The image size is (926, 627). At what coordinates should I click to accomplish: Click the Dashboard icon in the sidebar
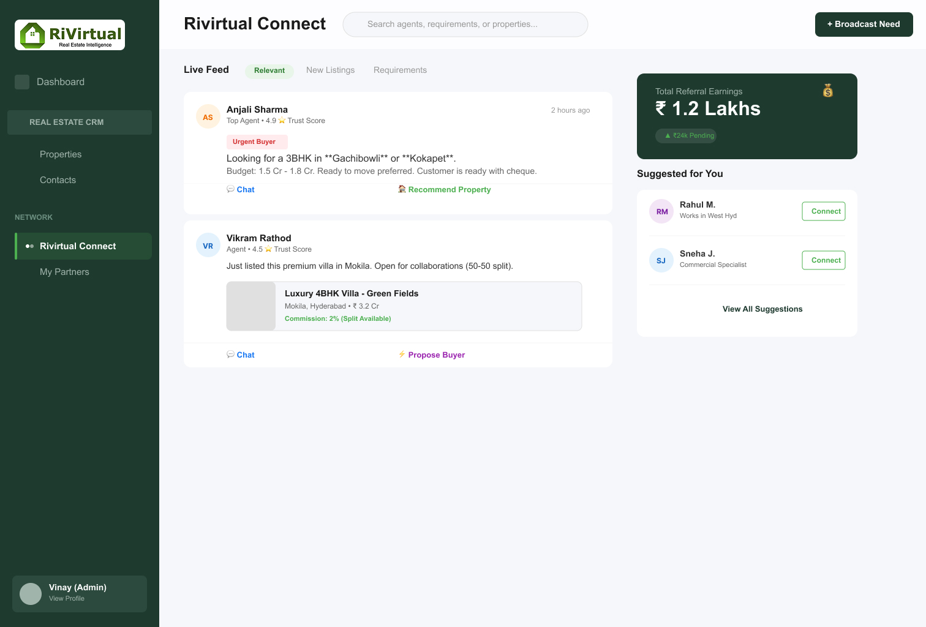pyautogui.click(x=22, y=82)
